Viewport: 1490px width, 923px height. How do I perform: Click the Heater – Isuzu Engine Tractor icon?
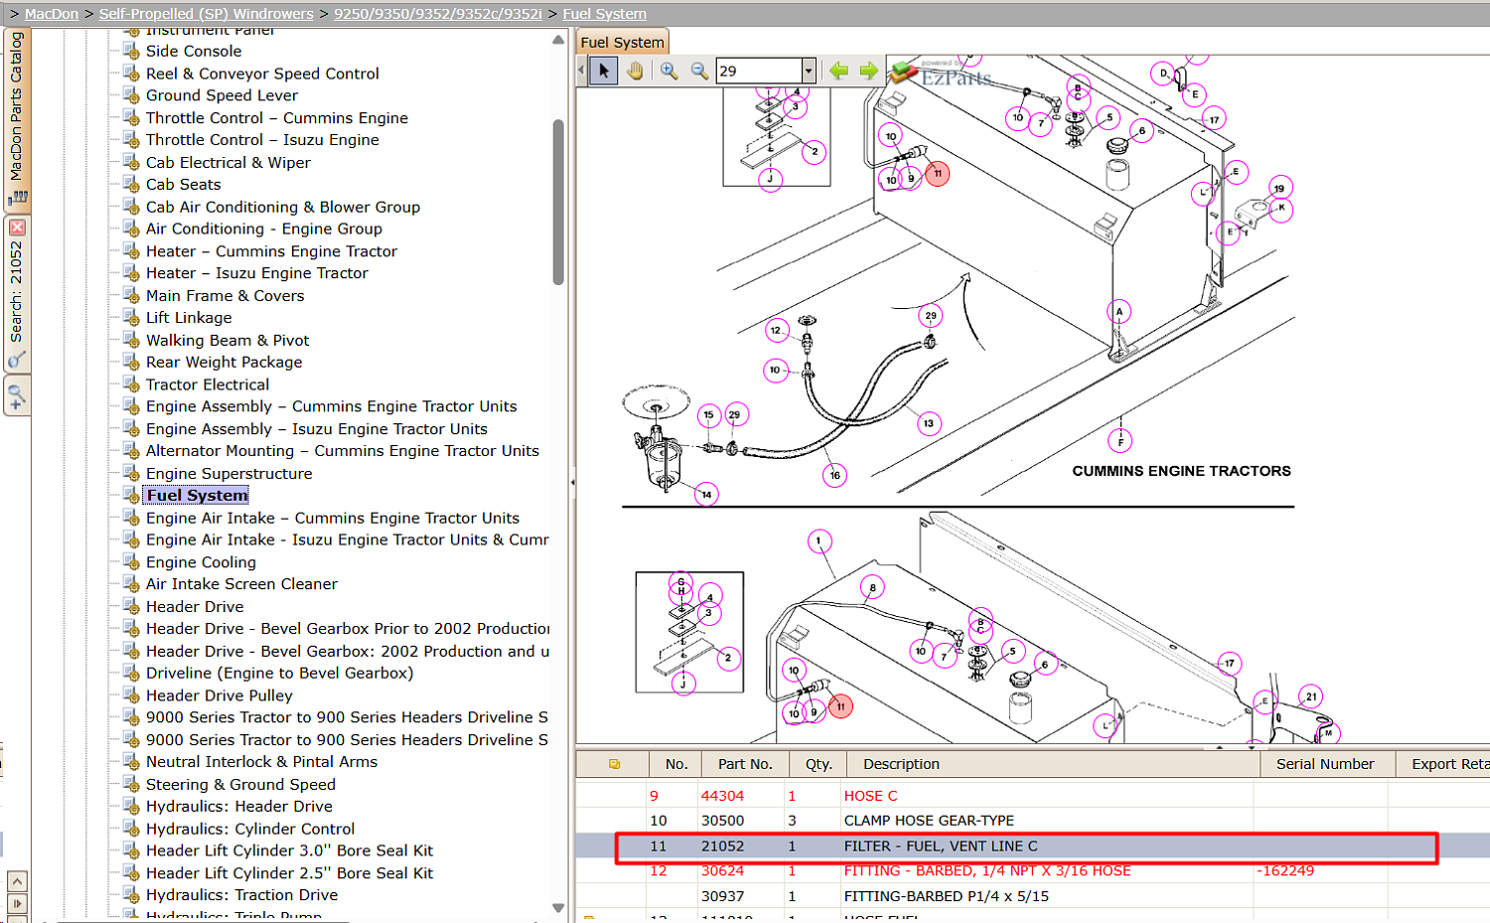(131, 272)
